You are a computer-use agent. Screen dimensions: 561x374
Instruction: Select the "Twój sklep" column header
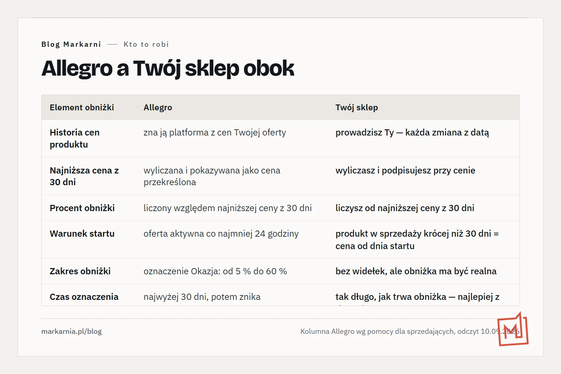pyautogui.click(x=357, y=107)
